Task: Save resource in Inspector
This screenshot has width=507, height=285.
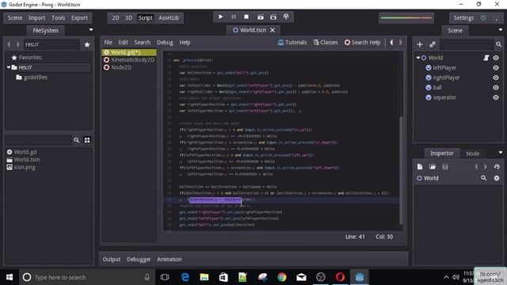Action: [445, 167]
